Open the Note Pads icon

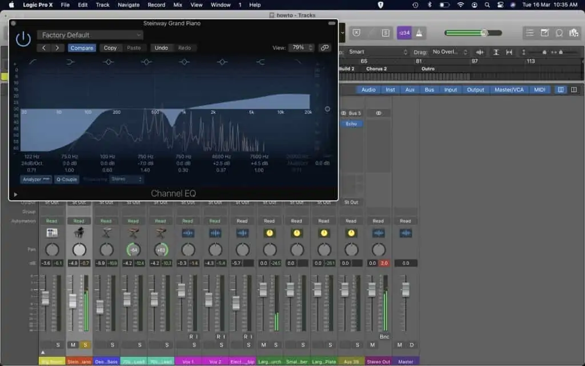click(544, 33)
